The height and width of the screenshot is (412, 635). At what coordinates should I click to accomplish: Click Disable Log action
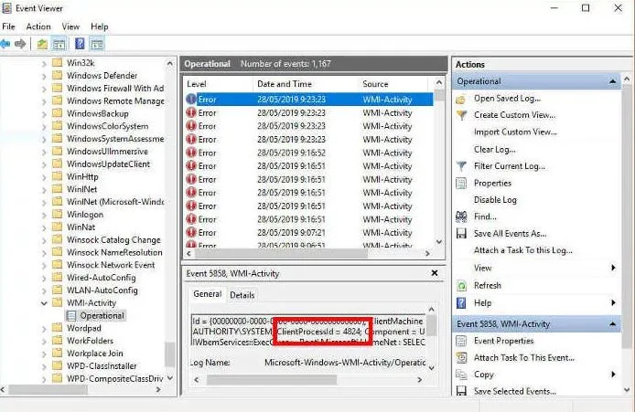tap(495, 200)
